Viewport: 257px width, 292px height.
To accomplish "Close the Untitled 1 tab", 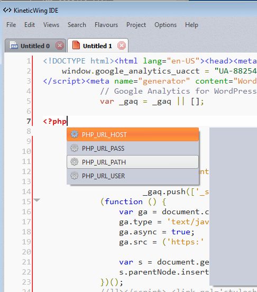I will tap(122, 45).
